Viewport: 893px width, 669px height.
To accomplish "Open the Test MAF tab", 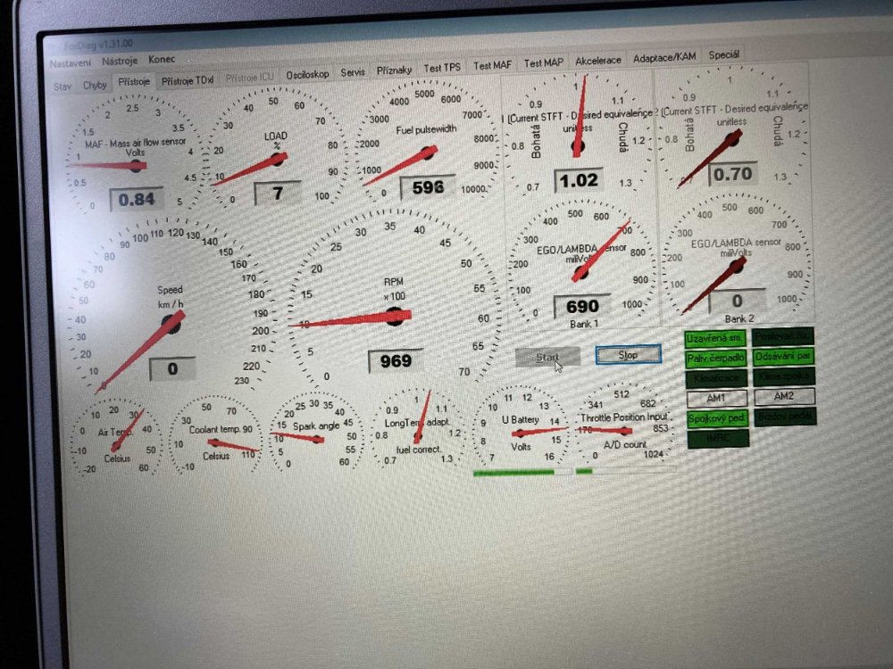I will (x=492, y=65).
